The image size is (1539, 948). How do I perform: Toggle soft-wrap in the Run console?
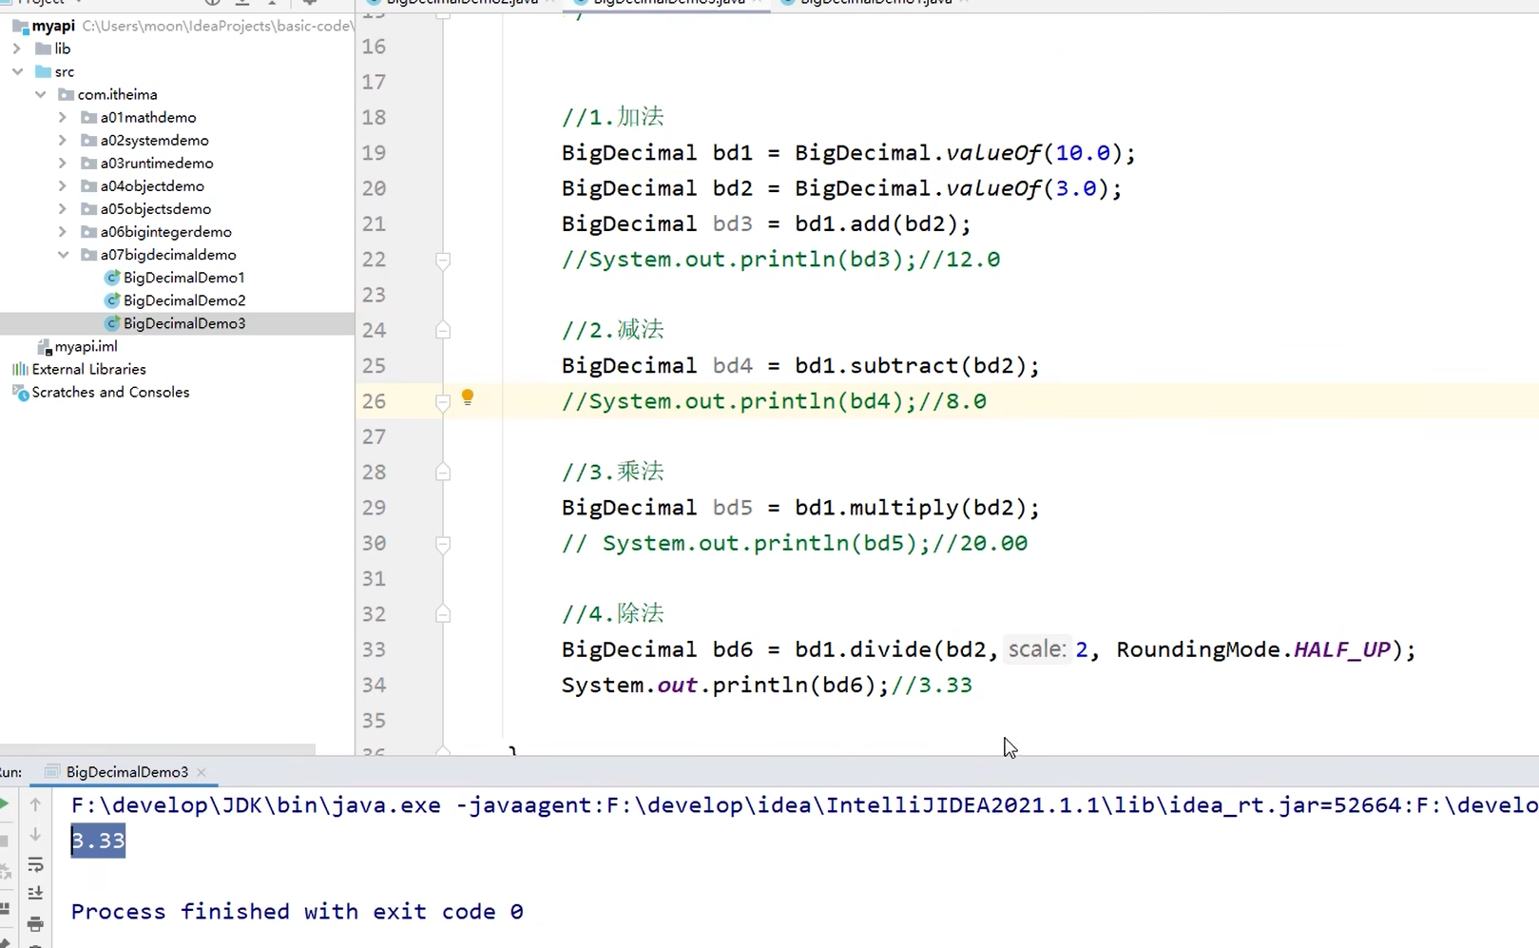pyautogui.click(x=35, y=865)
